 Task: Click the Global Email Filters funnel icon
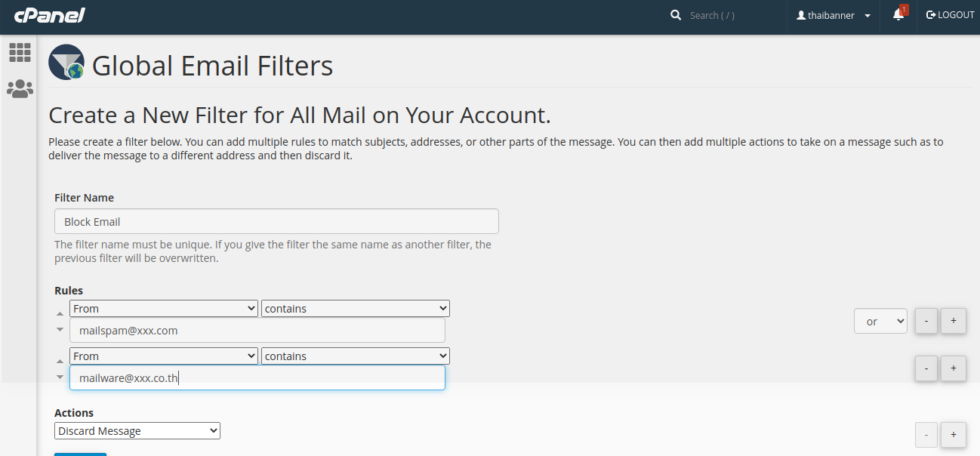coord(66,63)
